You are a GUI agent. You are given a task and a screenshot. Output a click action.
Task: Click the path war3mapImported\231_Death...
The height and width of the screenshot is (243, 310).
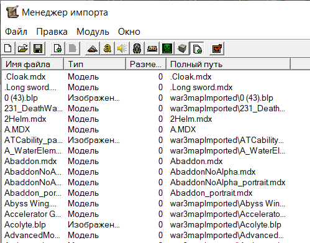227,109
